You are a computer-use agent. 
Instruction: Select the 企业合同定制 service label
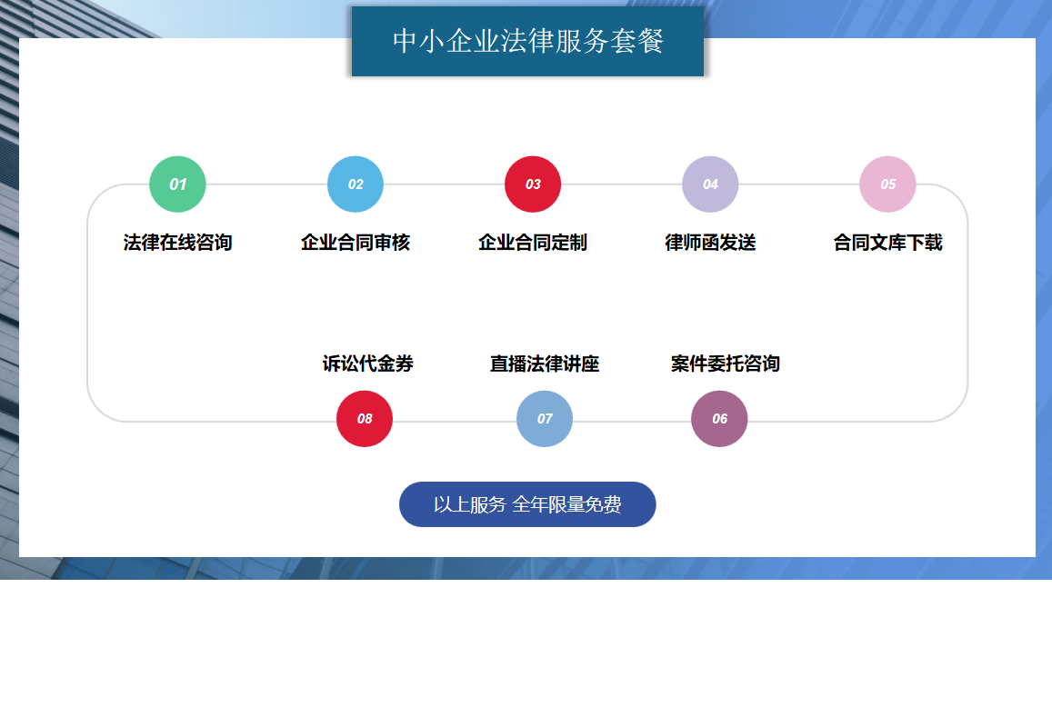click(533, 243)
